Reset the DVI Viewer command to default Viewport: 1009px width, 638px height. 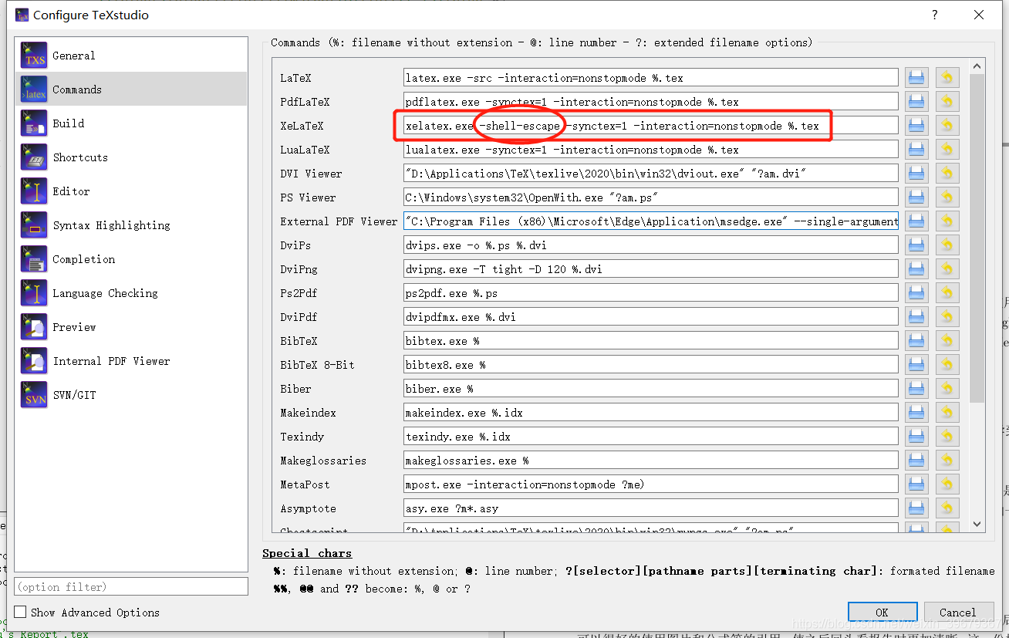point(947,173)
